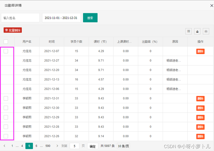The image size is (214, 151).
Task: Click the 9.14 lesson hours cell
Action: (x=101, y=136)
